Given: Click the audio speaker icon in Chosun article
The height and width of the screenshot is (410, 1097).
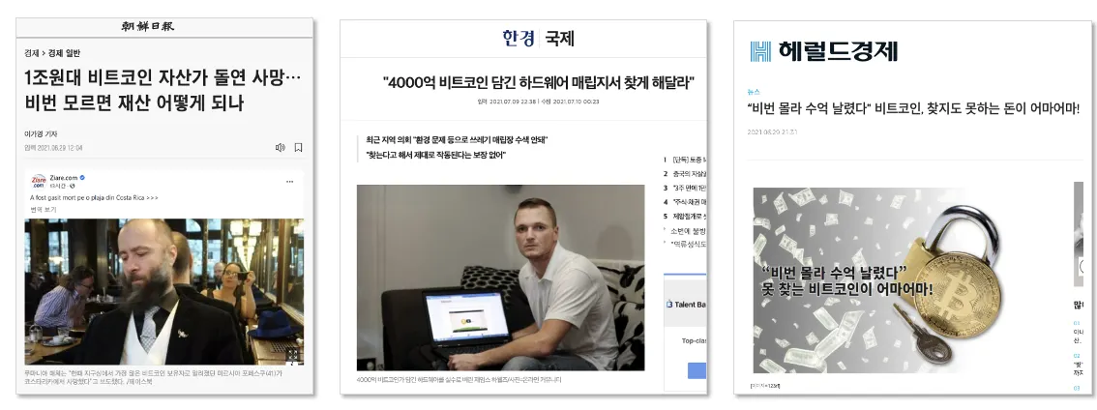Looking at the screenshot, I should [x=280, y=148].
